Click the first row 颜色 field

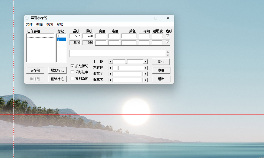pyautogui.click(x=129, y=36)
